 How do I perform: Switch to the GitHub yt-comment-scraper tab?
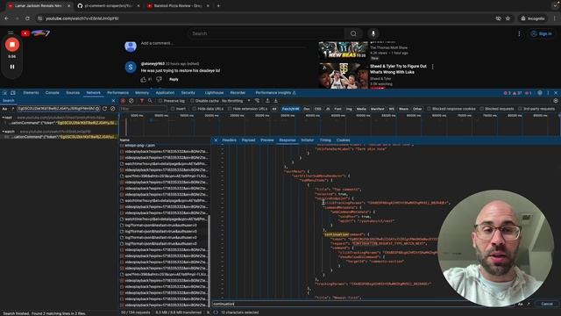tap(109, 6)
